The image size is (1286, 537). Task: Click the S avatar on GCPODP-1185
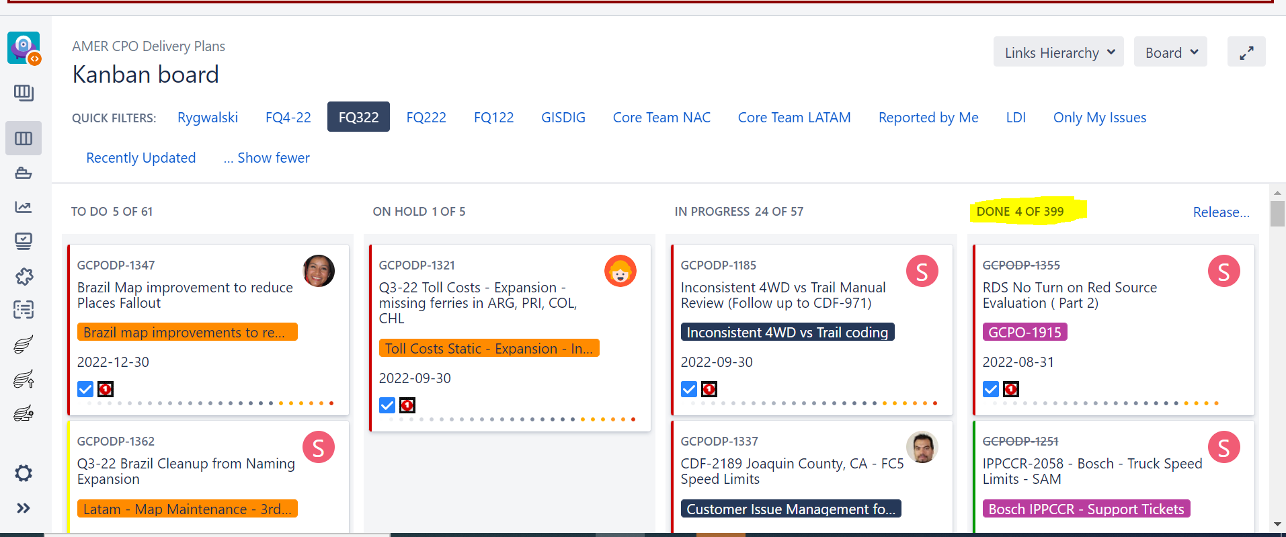click(x=922, y=271)
